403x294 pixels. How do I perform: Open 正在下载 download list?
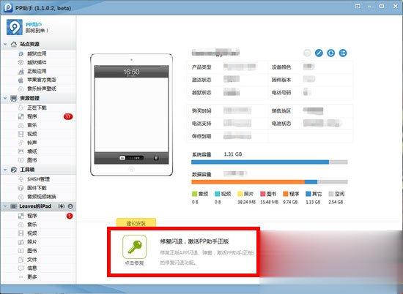(x=37, y=108)
